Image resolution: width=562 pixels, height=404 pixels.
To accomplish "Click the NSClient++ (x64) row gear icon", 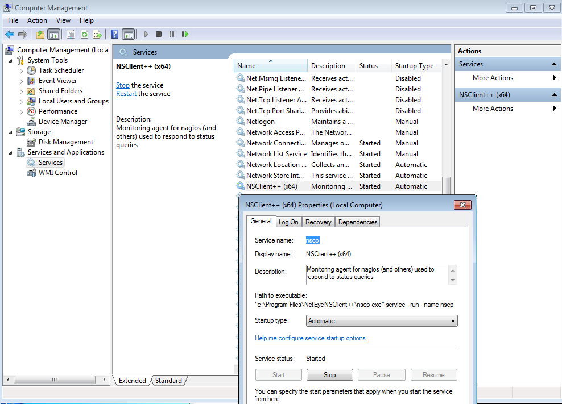I will 240,186.
